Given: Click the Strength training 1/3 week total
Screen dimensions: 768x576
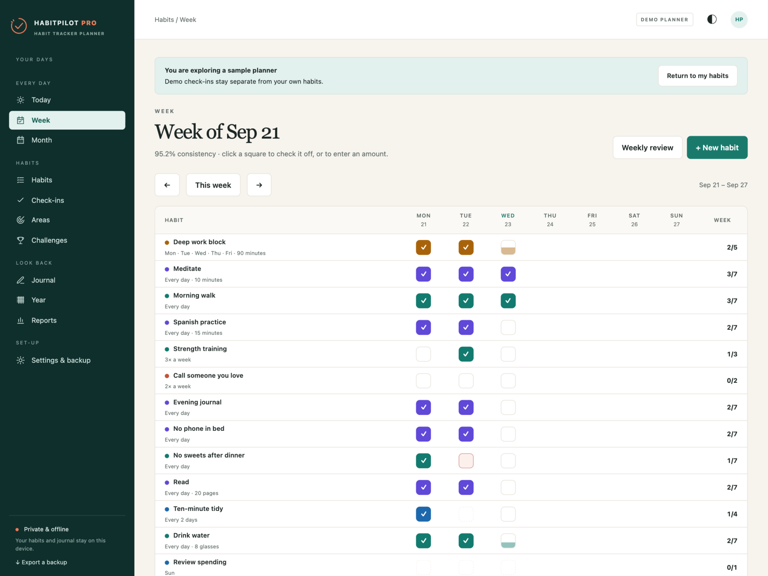Looking at the screenshot, I should (x=732, y=354).
